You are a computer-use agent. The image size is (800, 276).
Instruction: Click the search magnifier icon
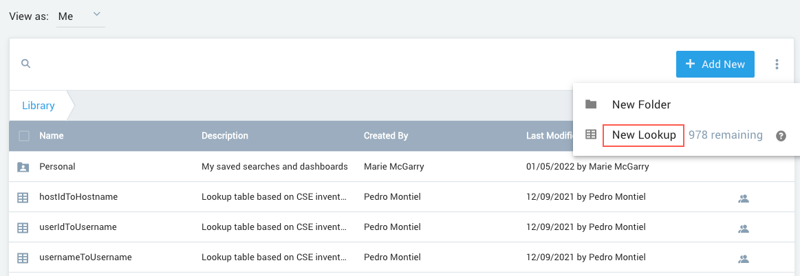[25, 64]
